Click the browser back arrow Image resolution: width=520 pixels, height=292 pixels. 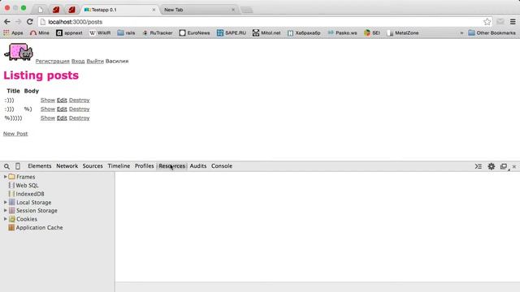pos(7,22)
